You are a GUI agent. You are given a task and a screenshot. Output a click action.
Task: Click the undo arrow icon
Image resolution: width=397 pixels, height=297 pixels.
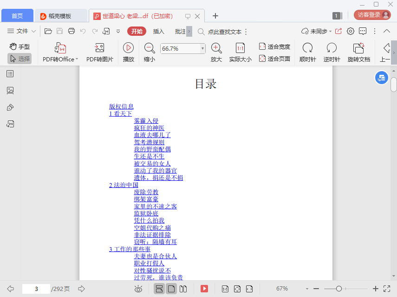pyautogui.click(x=83, y=31)
